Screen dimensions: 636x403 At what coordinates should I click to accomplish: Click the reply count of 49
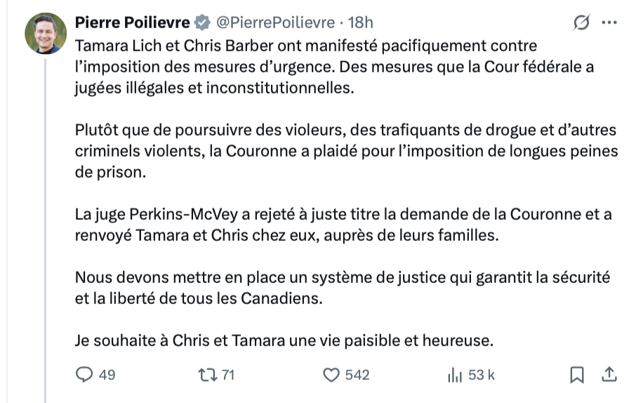pos(107,375)
